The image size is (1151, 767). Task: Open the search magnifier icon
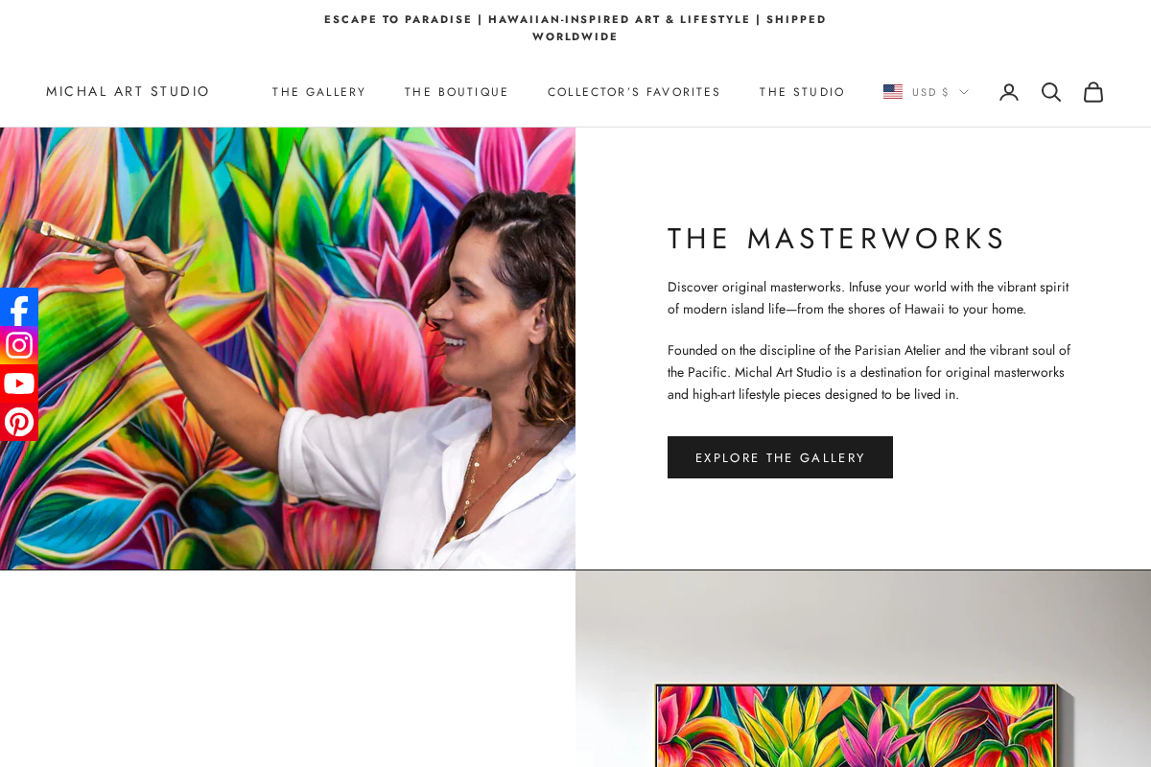point(1051,92)
